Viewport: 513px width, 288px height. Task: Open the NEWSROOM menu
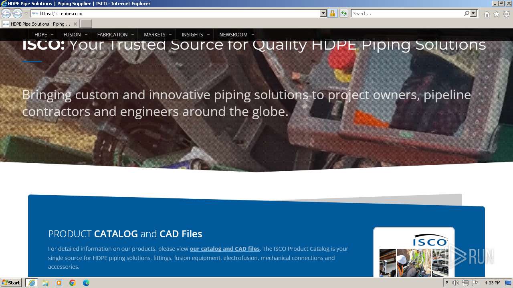coord(233,34)
